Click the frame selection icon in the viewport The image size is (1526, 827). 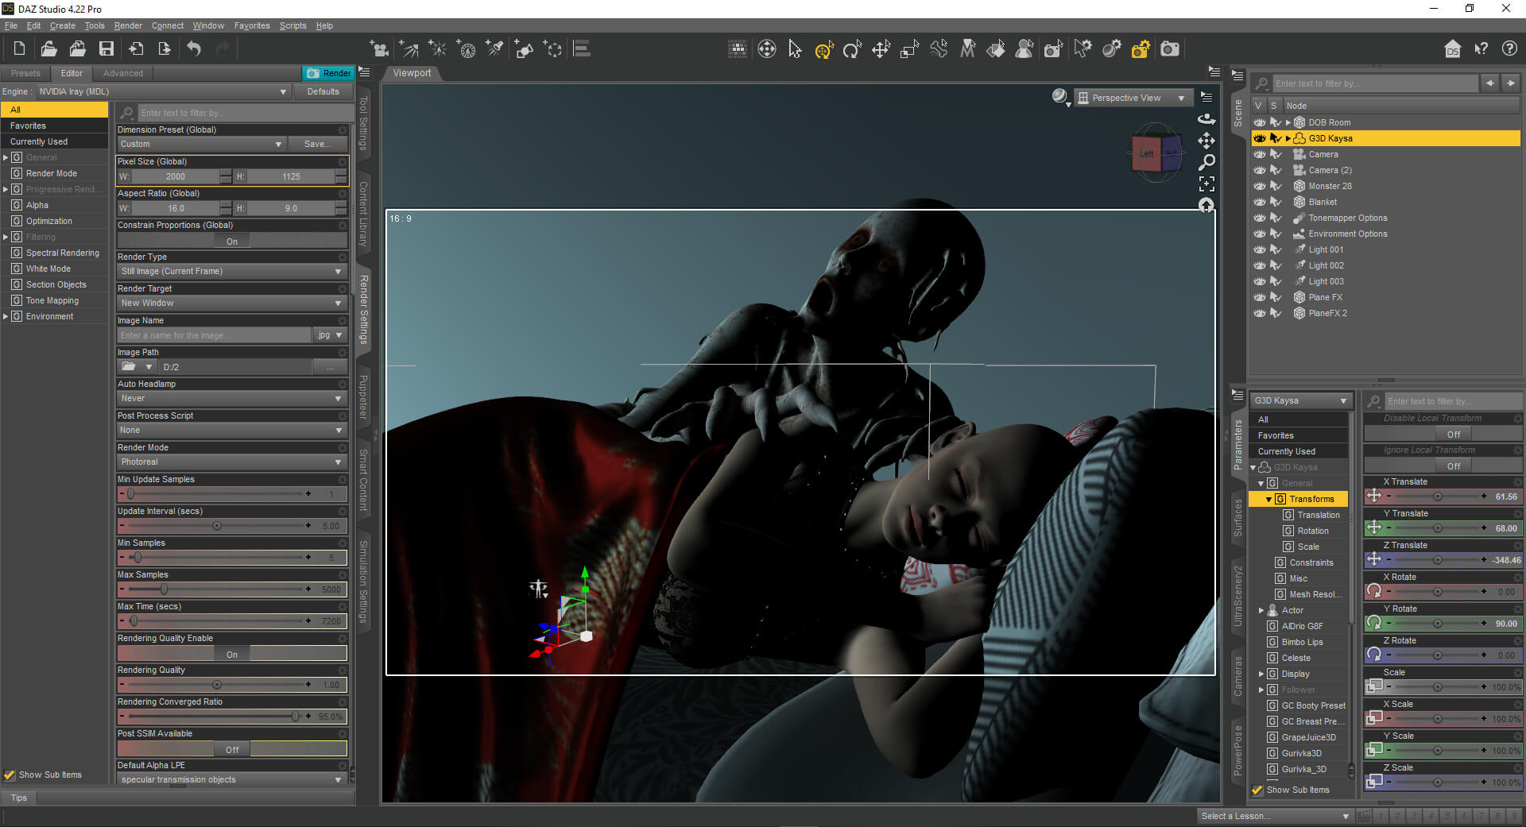[1206, 184]
